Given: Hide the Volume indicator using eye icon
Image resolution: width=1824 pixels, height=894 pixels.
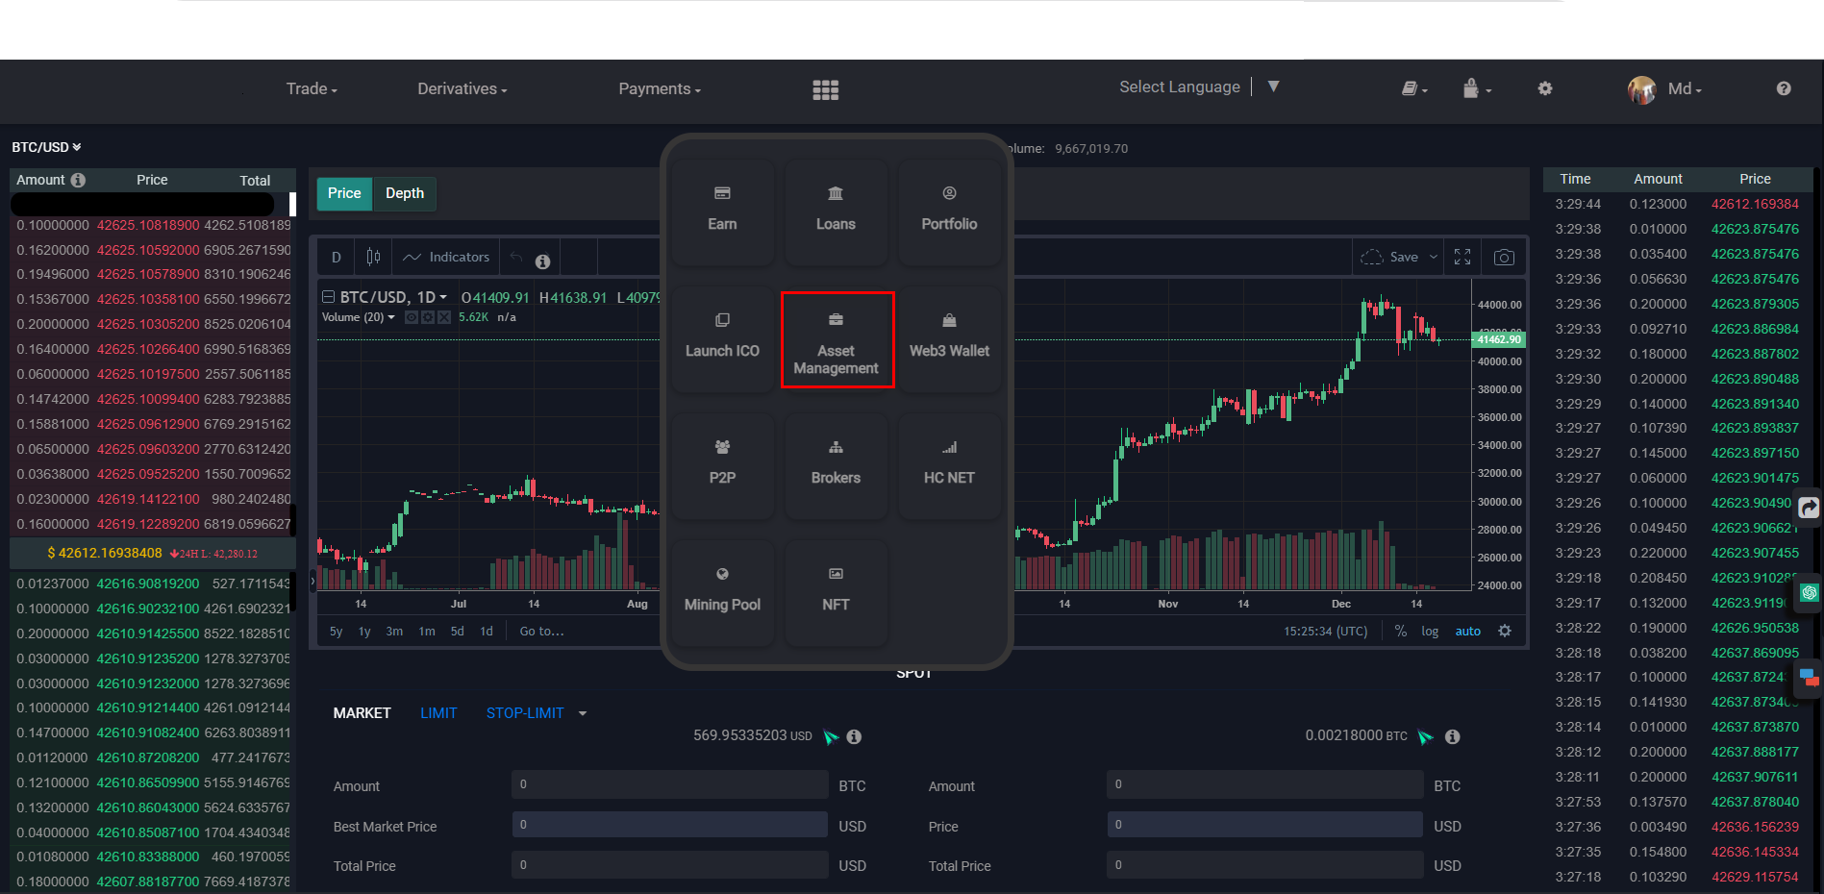Looking at the screenshot, I should tap(412, 317).
